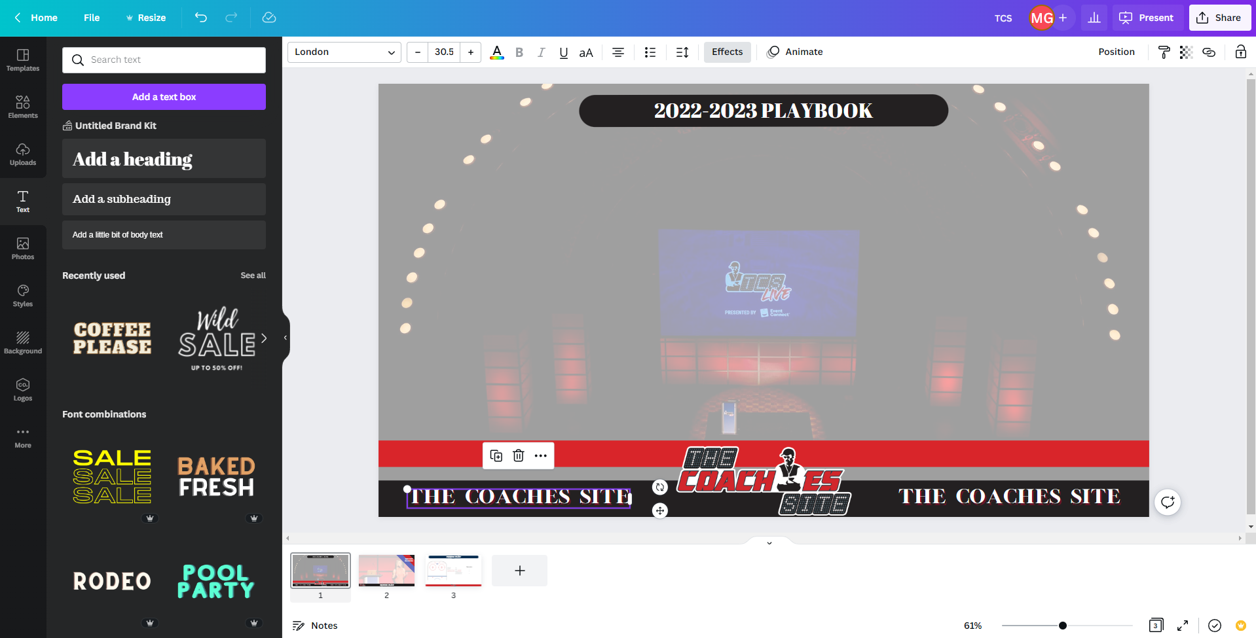The image size is (1256, 638).
Task: Toggle italic text style
Action: 541,52
